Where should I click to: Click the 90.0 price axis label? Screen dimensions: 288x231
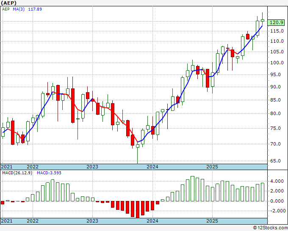(x=276, y=87)
